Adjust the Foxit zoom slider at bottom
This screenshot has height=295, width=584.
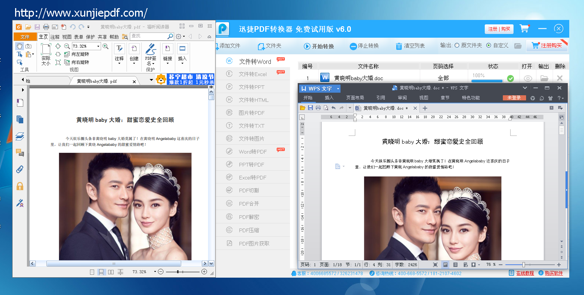tap(178, 272)
